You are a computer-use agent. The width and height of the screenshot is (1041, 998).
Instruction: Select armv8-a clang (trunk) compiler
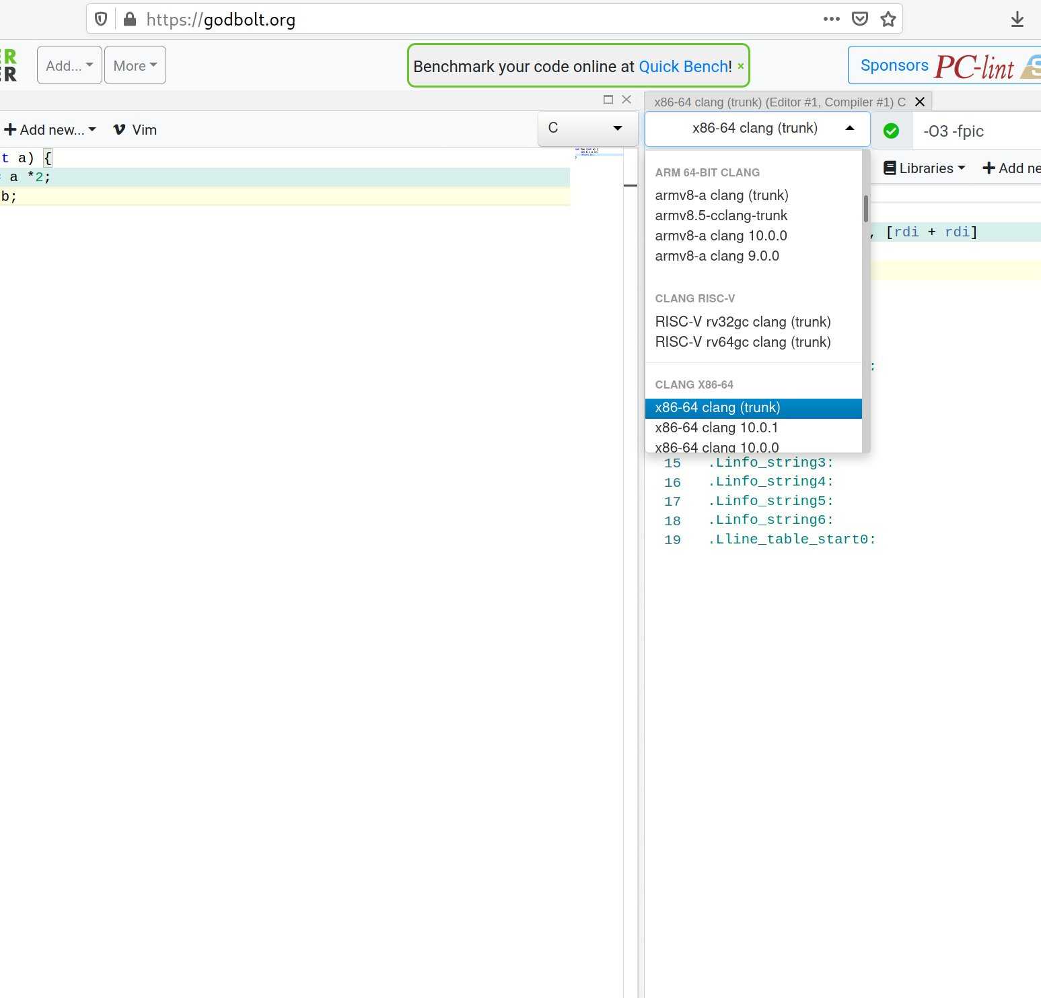tap(753, 195)
